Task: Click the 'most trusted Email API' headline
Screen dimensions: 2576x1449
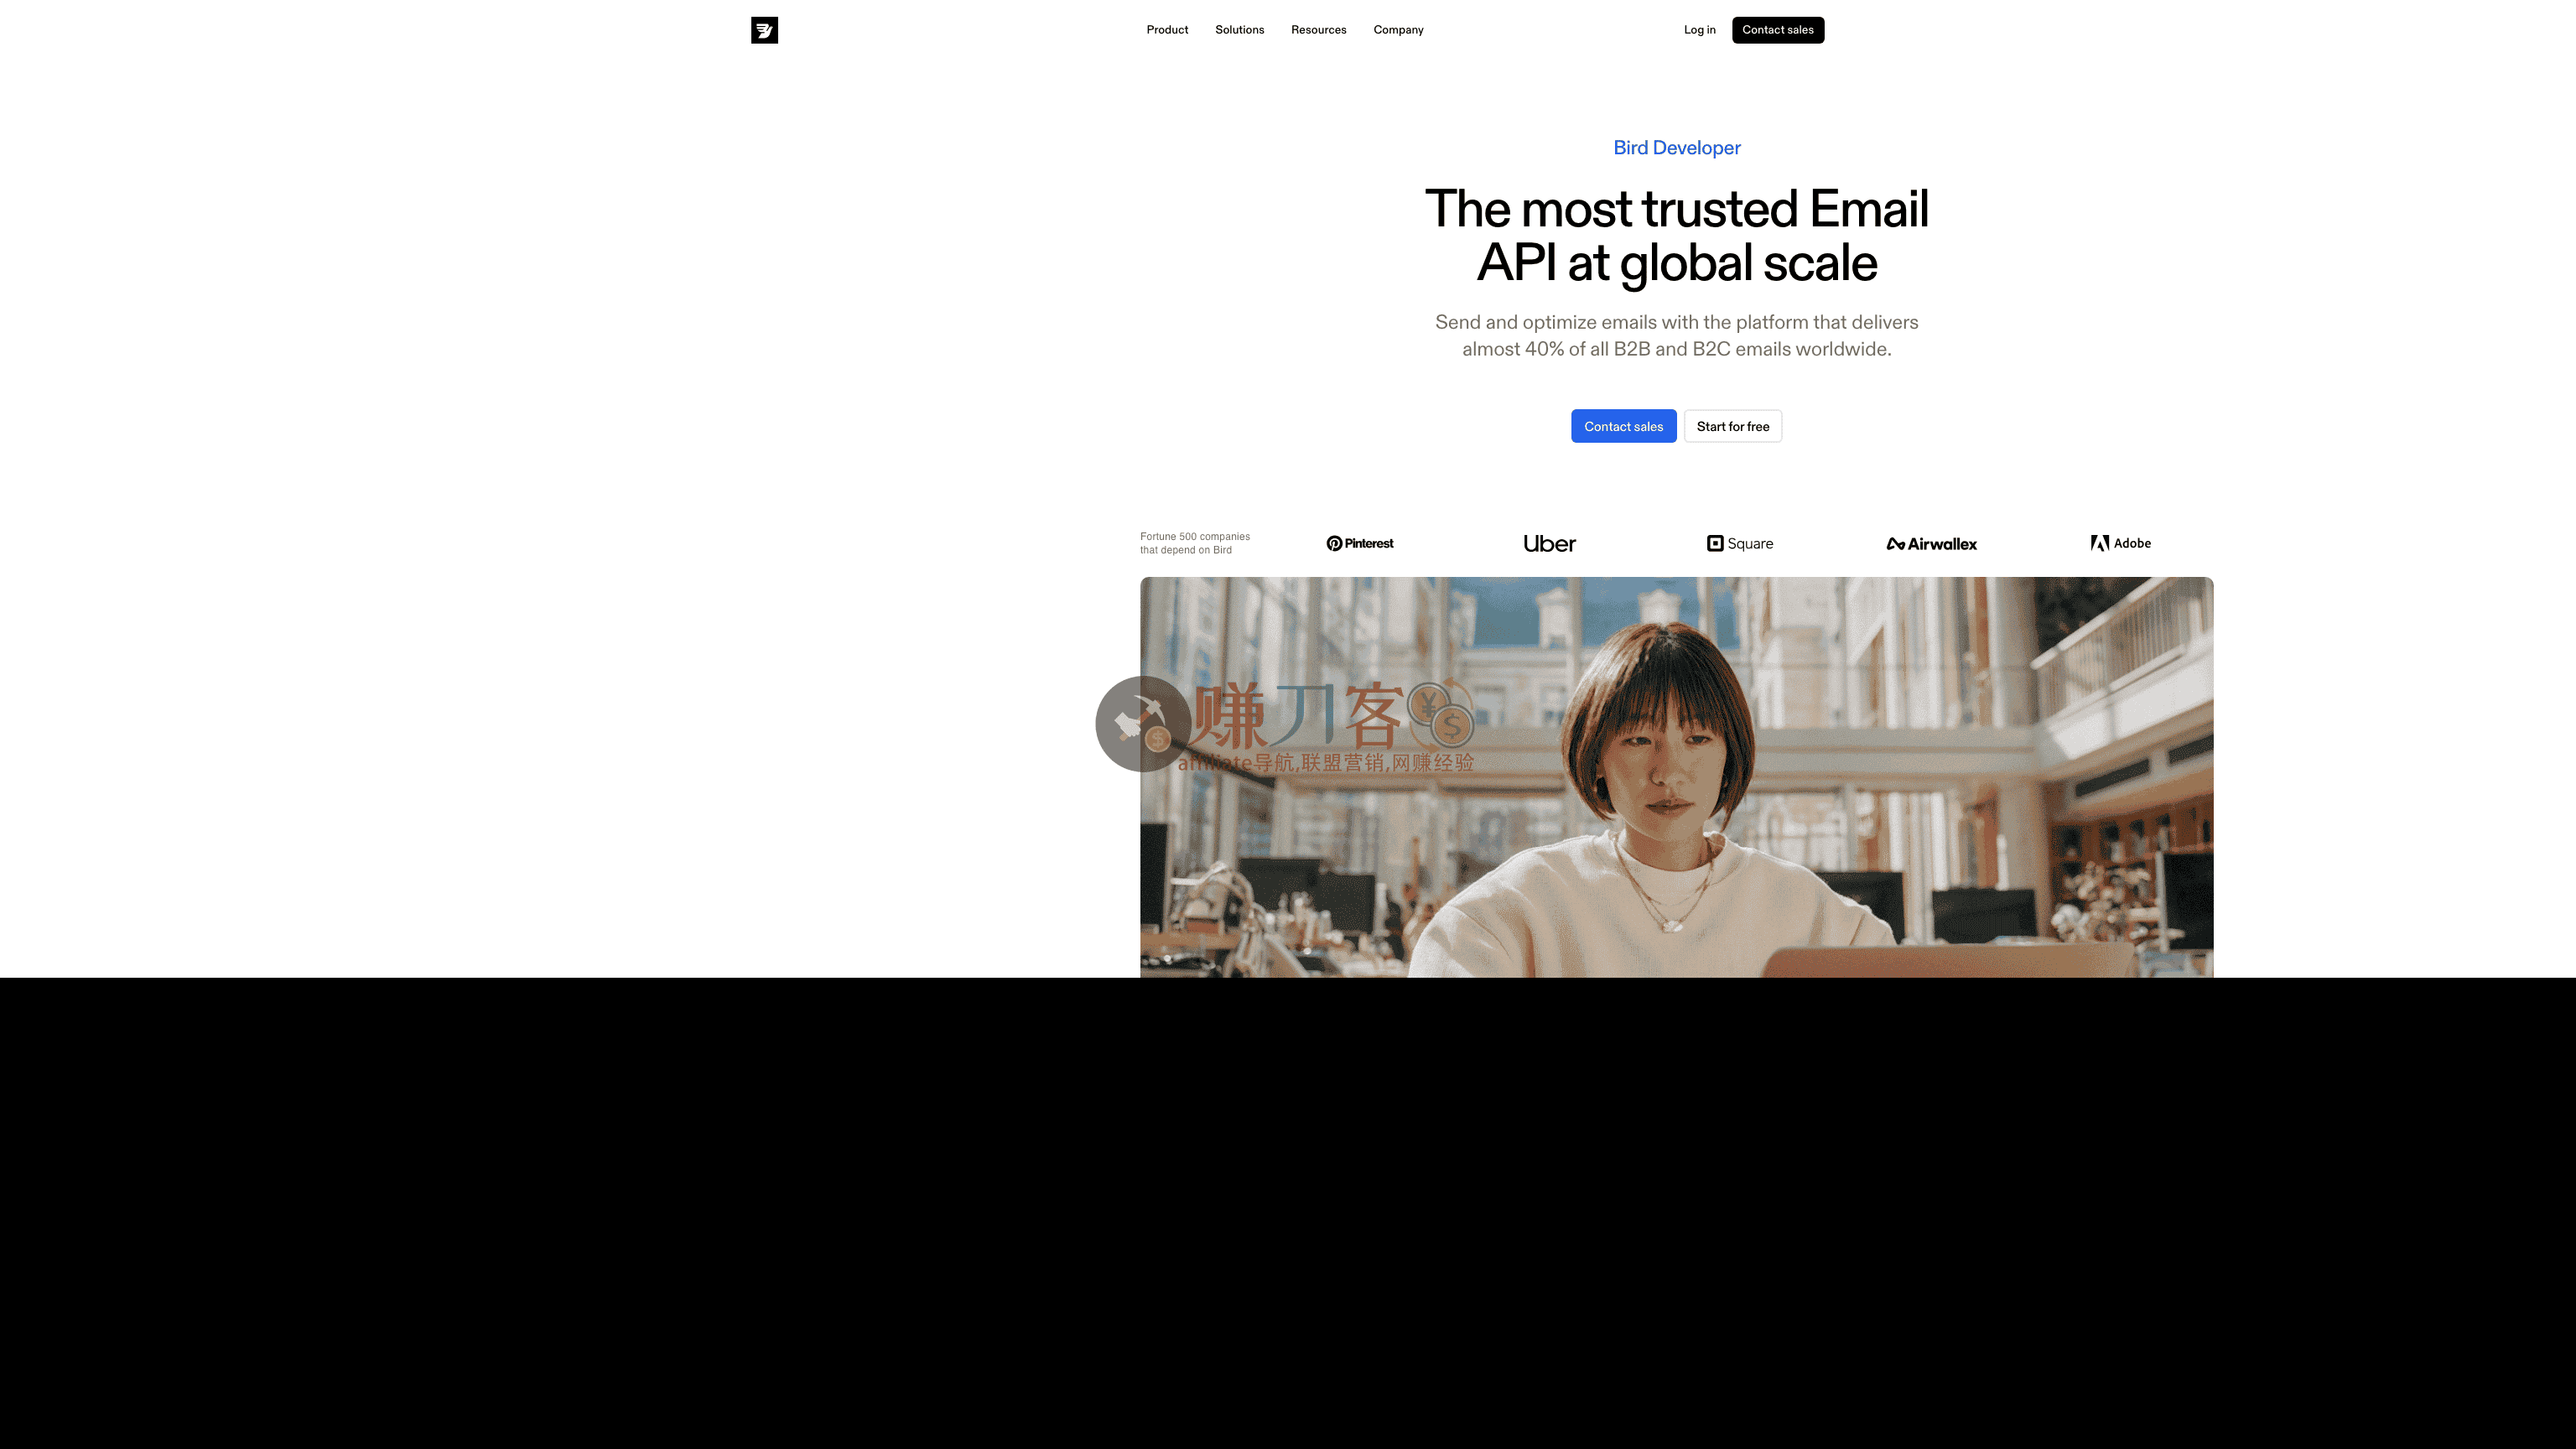Action: (1676, 236)
